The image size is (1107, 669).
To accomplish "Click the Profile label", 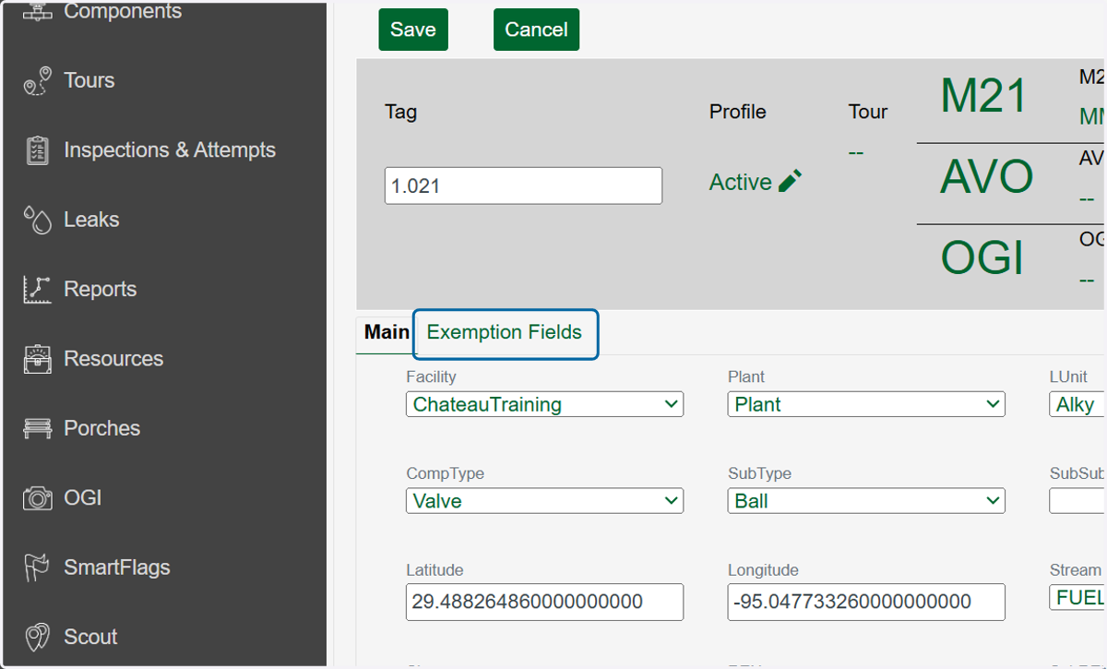I will pyautogui.click(x=737, y=112).
